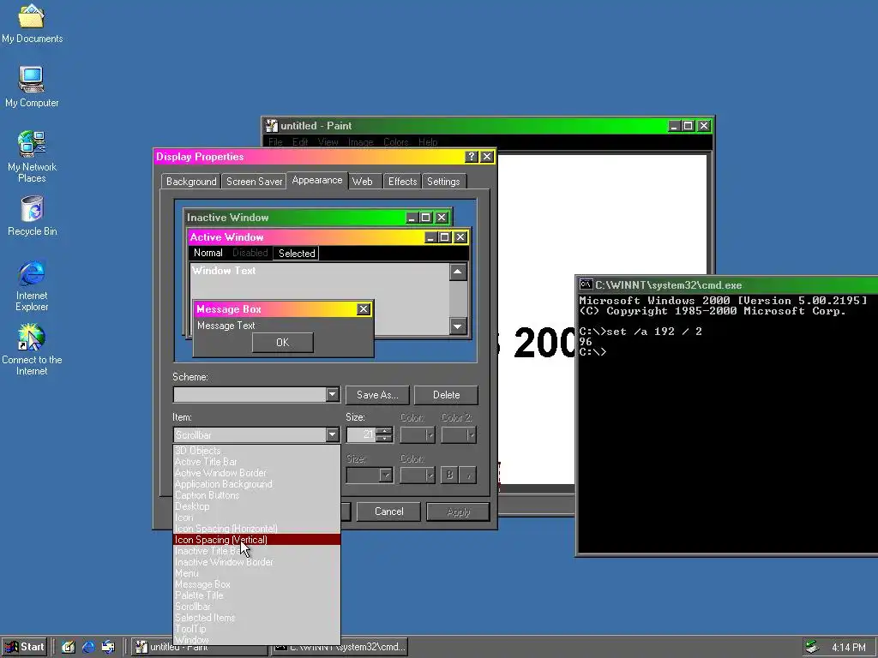Click the system tray network icon
Screen dimensions: 878x658
[812, 648]
